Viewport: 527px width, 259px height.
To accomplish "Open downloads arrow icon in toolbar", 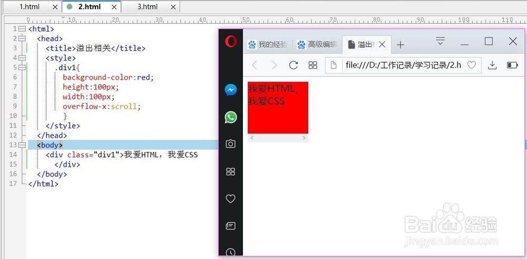I will coord(492,65).
